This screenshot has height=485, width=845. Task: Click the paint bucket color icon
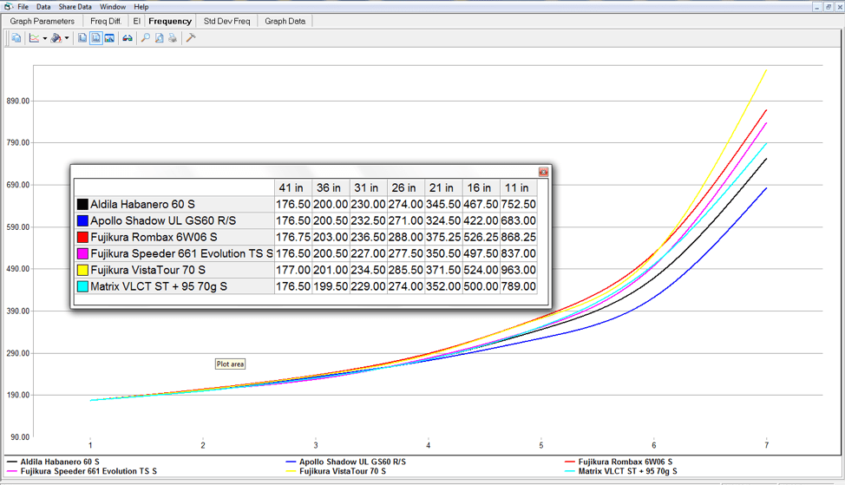coord(56,38)
